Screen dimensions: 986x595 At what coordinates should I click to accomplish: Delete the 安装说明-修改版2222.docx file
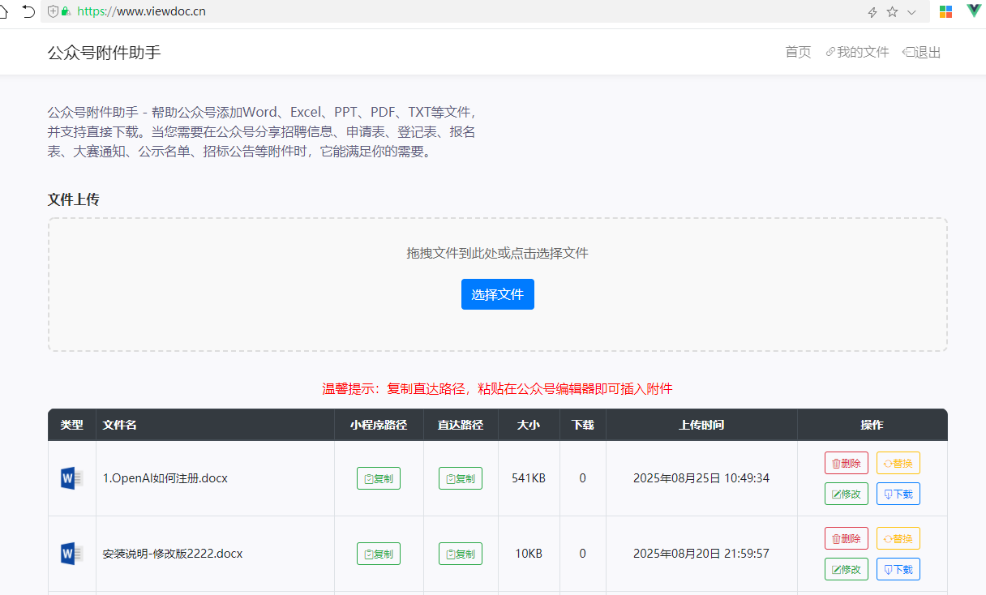click(x=847, y=538)
